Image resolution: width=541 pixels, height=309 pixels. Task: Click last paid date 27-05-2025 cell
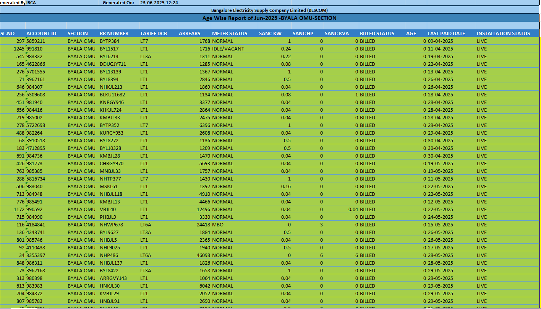click(x=451, y=247)
